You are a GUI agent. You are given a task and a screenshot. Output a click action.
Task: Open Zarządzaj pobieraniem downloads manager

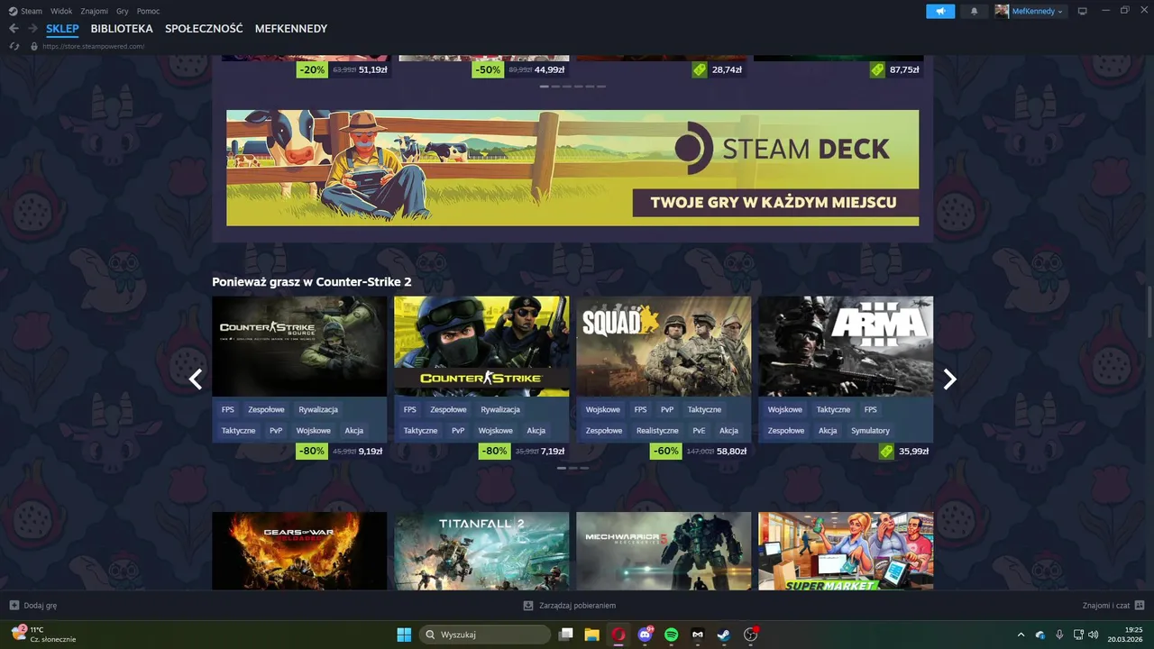[x=569, y=606]
